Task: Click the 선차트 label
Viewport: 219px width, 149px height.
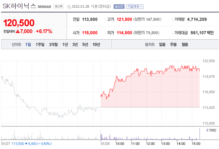Action: pos(16,44)
